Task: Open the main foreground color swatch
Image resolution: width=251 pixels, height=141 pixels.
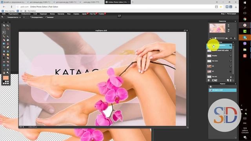Action: [x=6, y=78]
